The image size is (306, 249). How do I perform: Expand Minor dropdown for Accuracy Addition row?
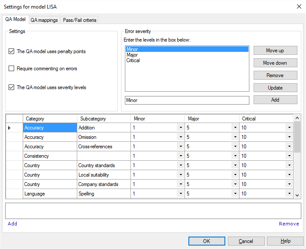pyautogui.click(x=180, y=128)
